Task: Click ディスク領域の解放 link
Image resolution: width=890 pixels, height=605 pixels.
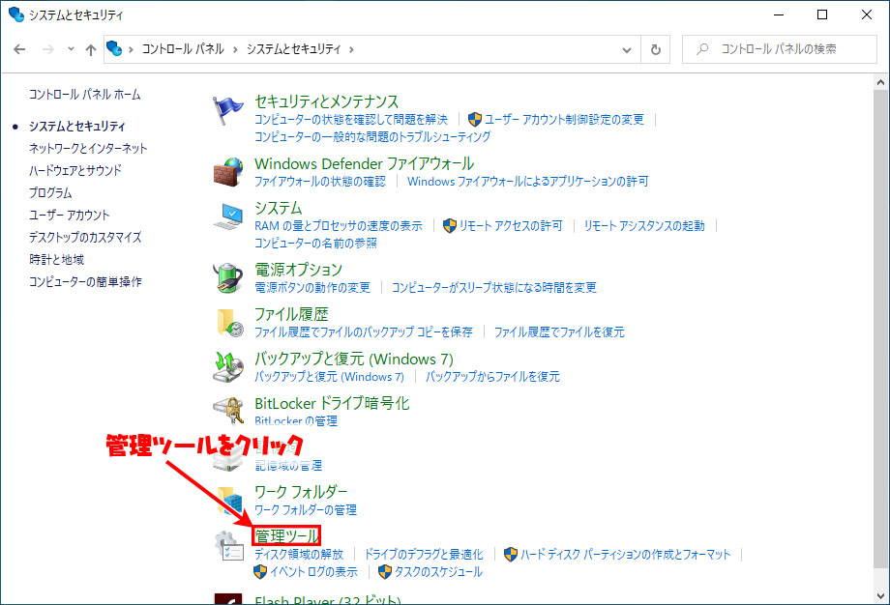Action: 299,554
